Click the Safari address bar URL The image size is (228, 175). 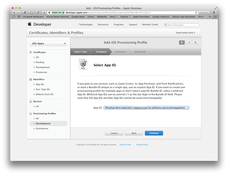click(x=108, y=13)
